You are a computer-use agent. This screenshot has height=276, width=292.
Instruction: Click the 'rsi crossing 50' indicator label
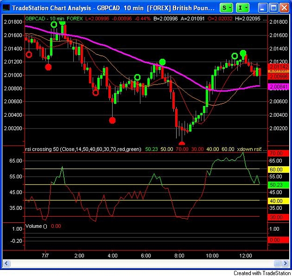pyautogui.click(x=83, y=149)
